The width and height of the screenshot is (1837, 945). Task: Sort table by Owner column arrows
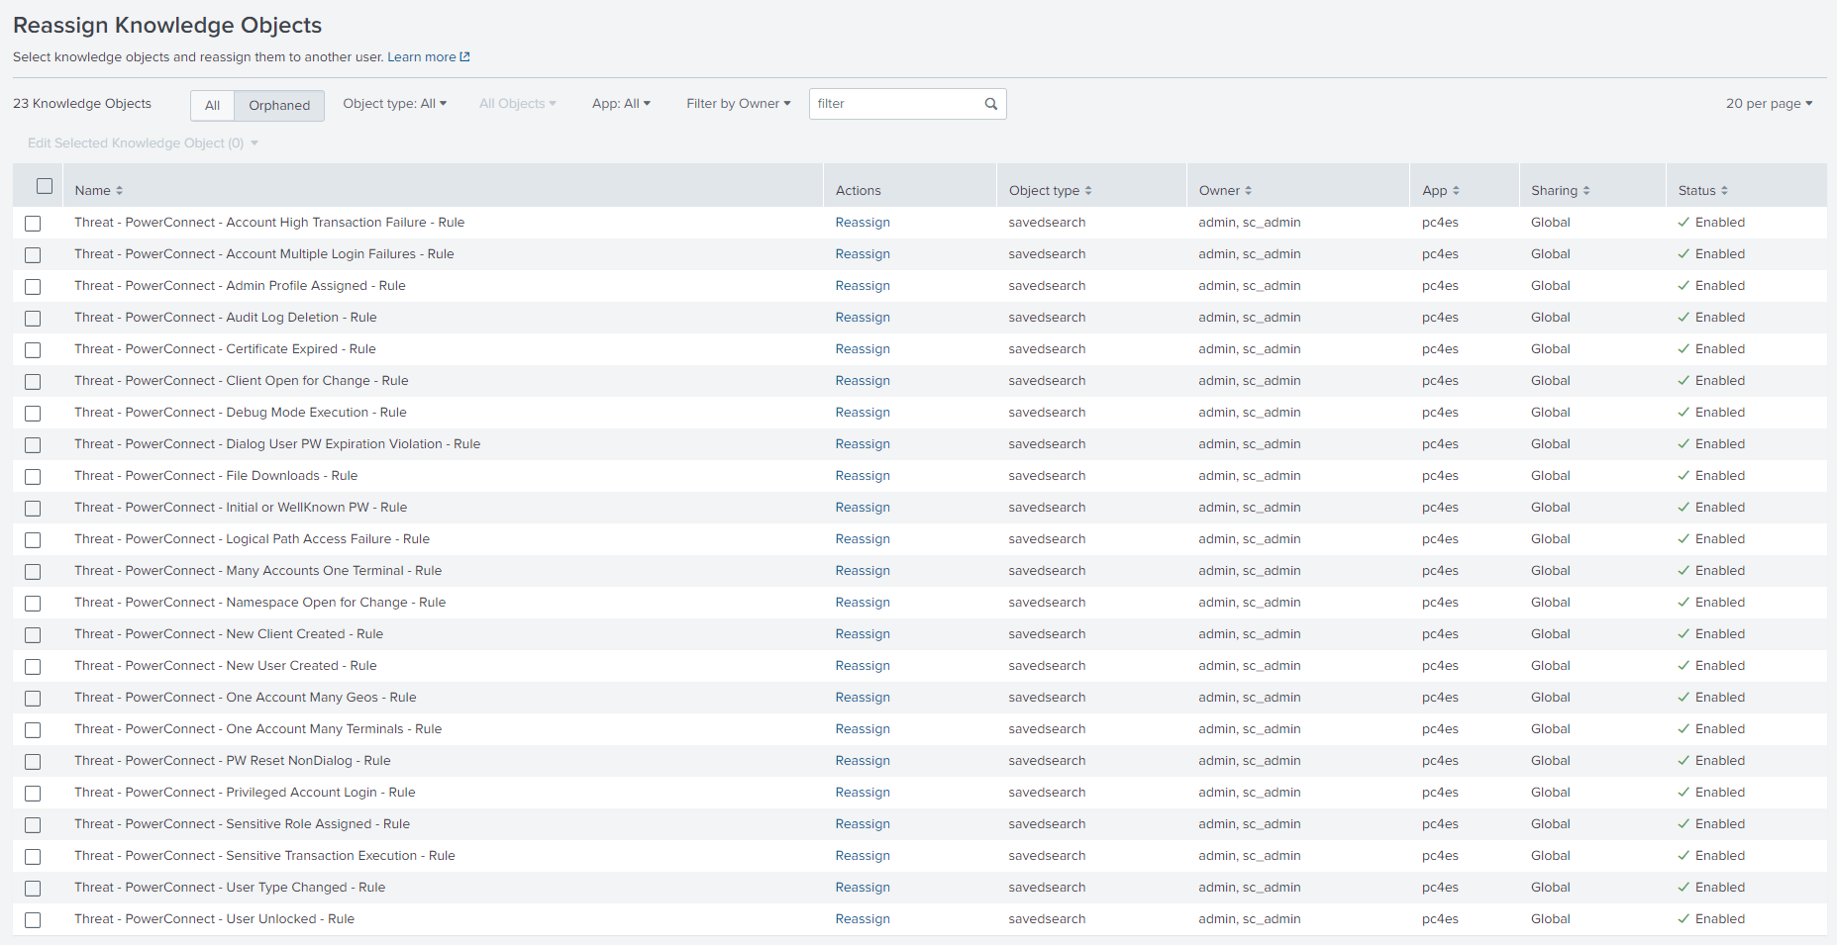pos(1249,191)
